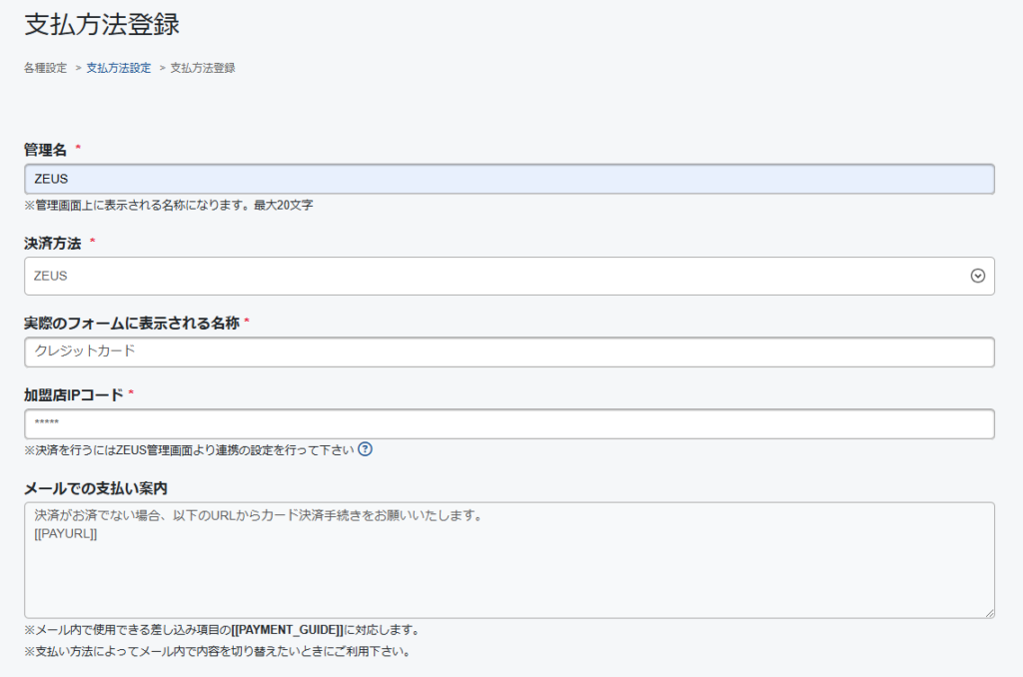Click the note ※支払い方法によってメール内で内容を切り替えたい
Image resolution: width=1023 pixels, height=677 pixels.
217,652
